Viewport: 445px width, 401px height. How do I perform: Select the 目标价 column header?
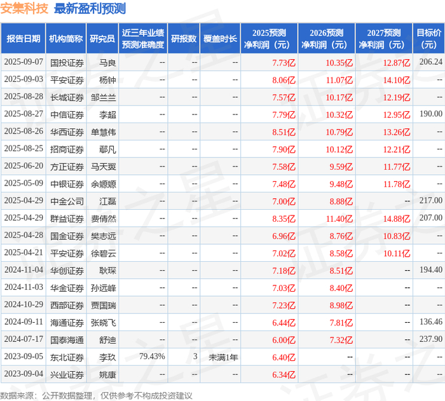coord(429,39)
